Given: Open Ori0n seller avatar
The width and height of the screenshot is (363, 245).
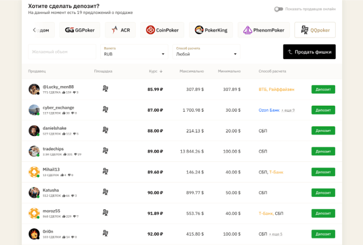Looking at the screenshot, I should click(34, 234).
